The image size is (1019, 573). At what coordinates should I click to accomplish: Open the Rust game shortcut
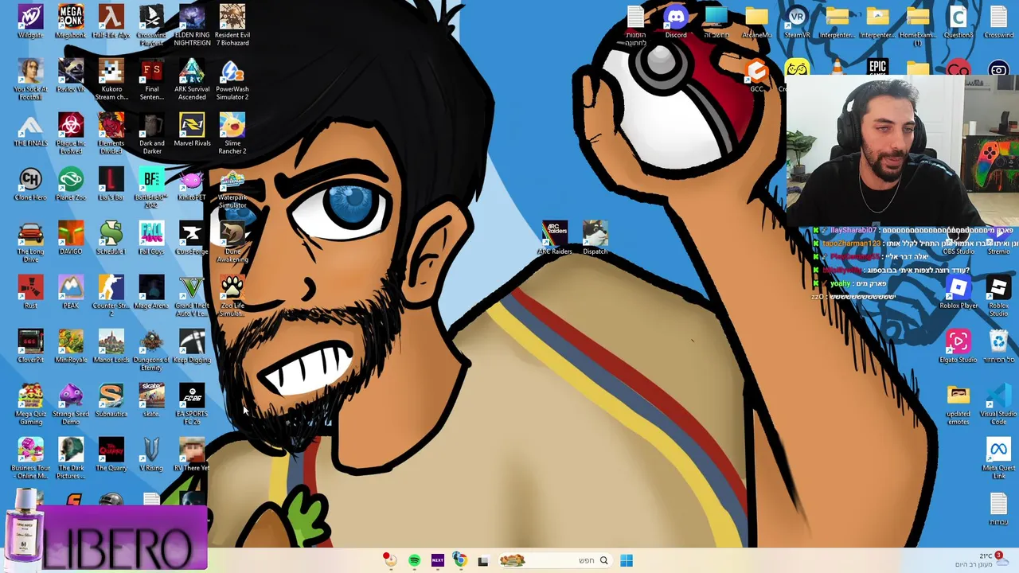[30, 292]
